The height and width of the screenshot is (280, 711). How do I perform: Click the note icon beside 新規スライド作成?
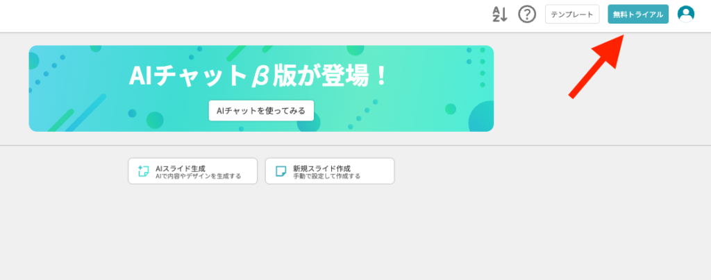pos(281,171)
